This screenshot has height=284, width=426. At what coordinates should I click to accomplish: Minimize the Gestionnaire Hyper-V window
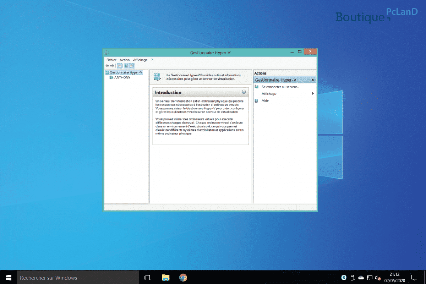(292, 52)
